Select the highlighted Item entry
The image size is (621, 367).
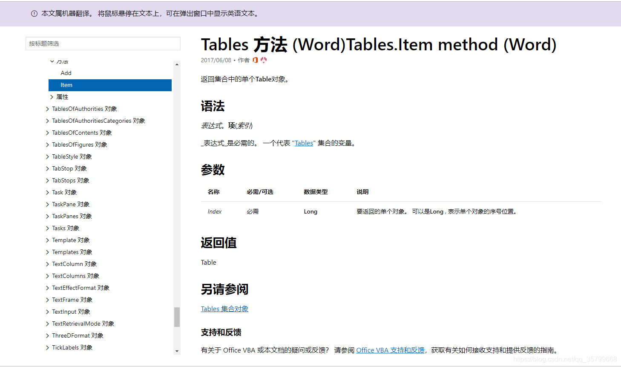pos(110,85)
